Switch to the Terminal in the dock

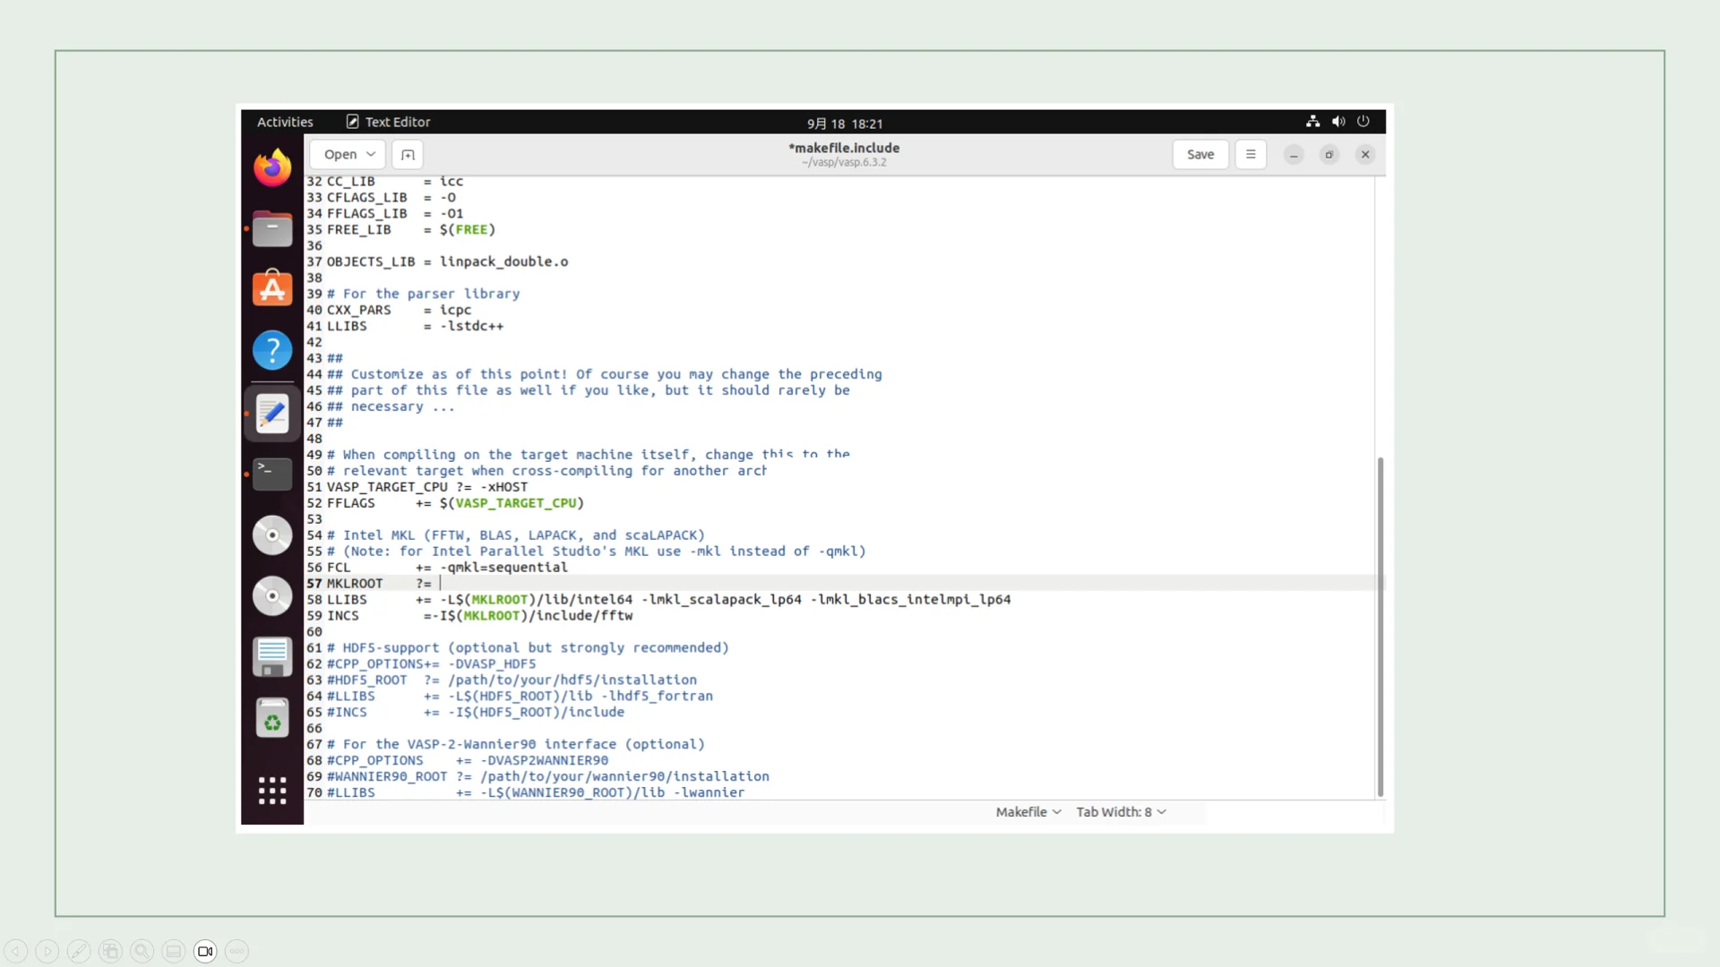(x=272, y=474)
